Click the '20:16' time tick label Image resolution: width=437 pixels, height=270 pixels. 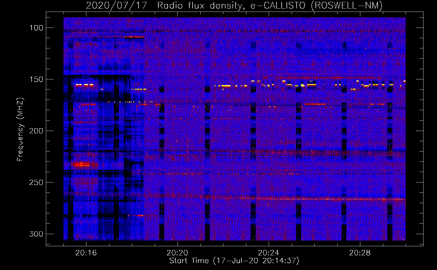[86, 253]
